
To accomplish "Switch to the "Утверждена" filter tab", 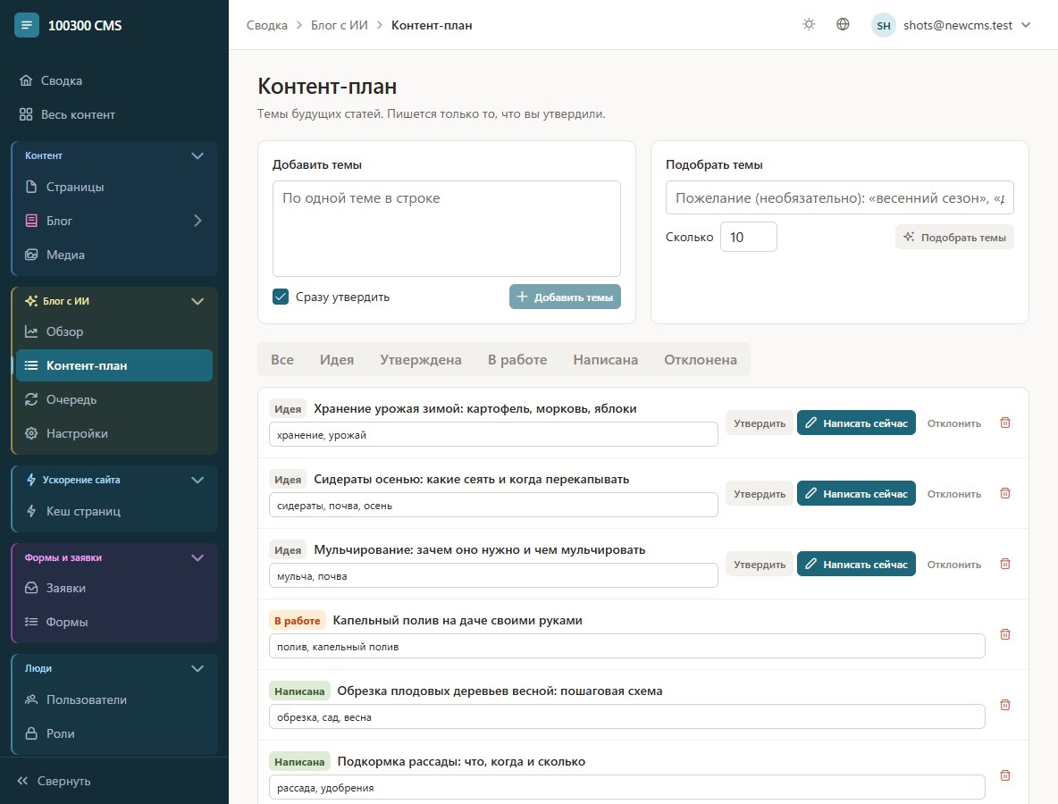I will (x=420, y=360).
